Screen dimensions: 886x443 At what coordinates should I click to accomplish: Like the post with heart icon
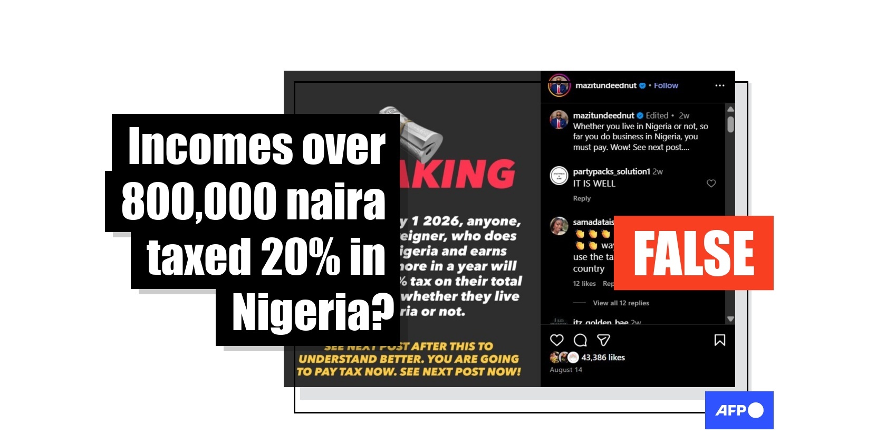pos(557,340)
